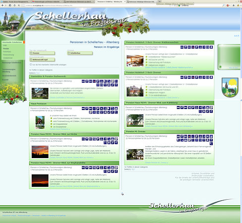Open the location dropdown showing Schellerhau

[80, 53]
